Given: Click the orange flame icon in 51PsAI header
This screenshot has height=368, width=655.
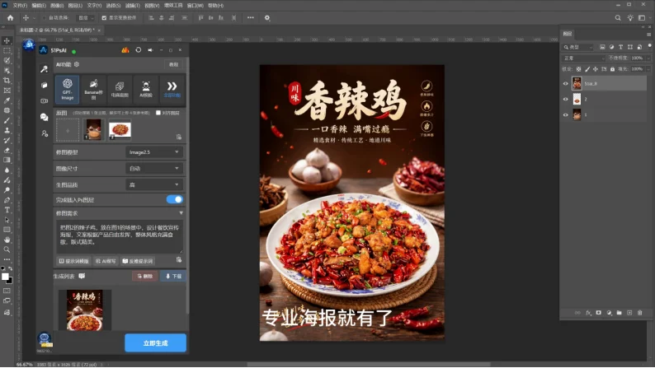Looking at the screenshot, I should [x=125, y=50].
